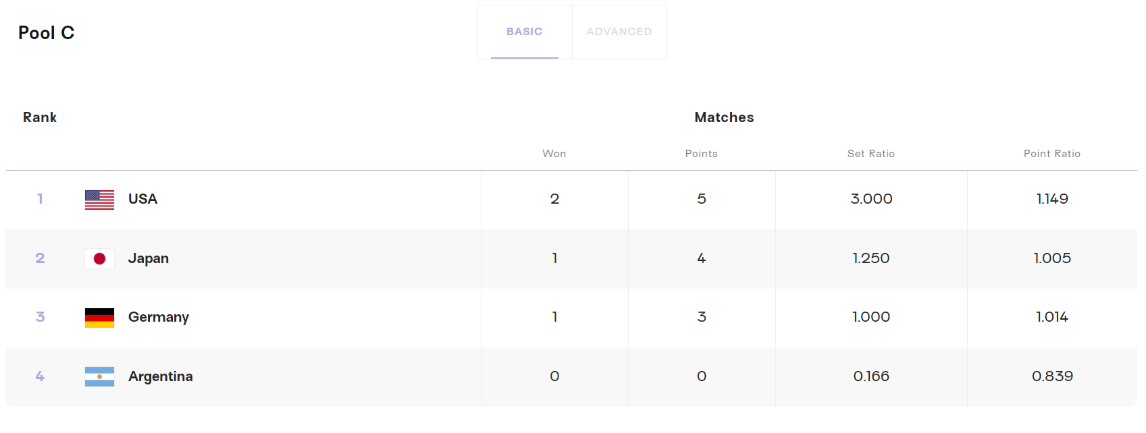Switch to the BASIC tab

[525, 32]
